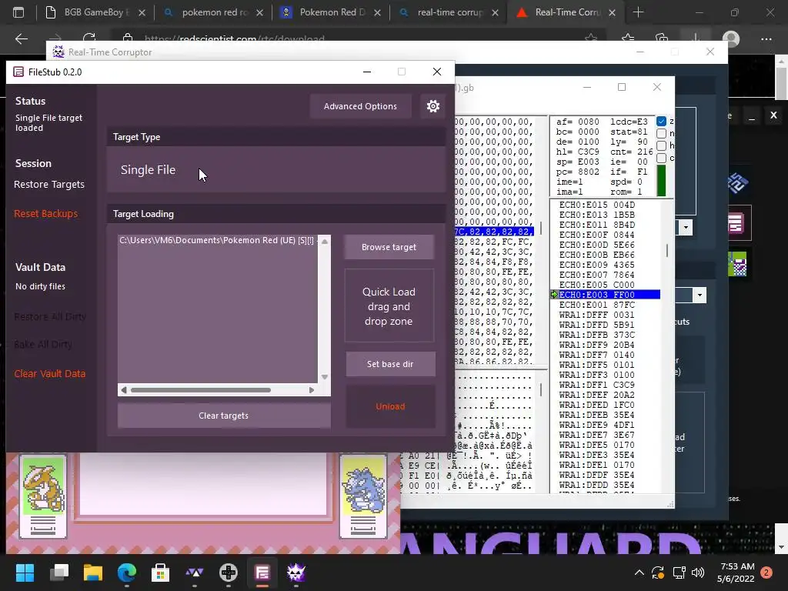
Task: Click the green checkered launcher icon
Action: click(x=737, y=264)
